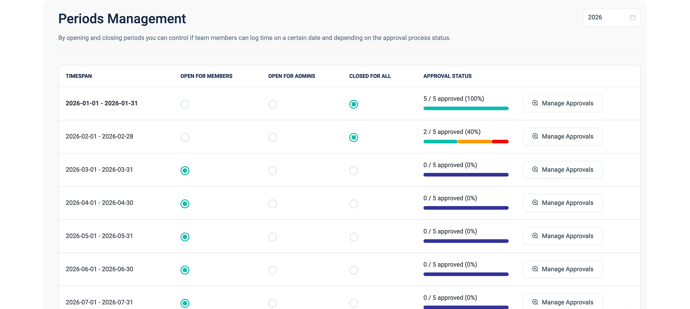Set March period to Closed for All
The height and width of the screenshot is (309, 690).
354,171
